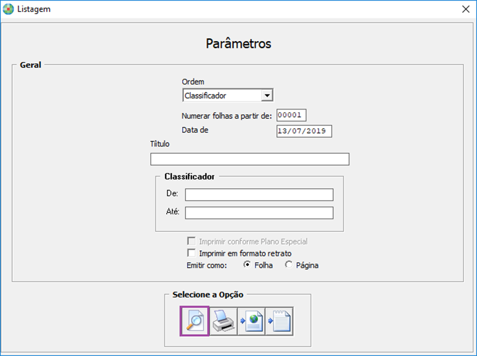The width and height of the screenshot is (477, 356).
Task: Open the Ordem dropdown arrow
Action: (x=267, y=96)
